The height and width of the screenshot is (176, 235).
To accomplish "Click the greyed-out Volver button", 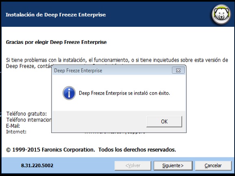I will click(133, 165).
